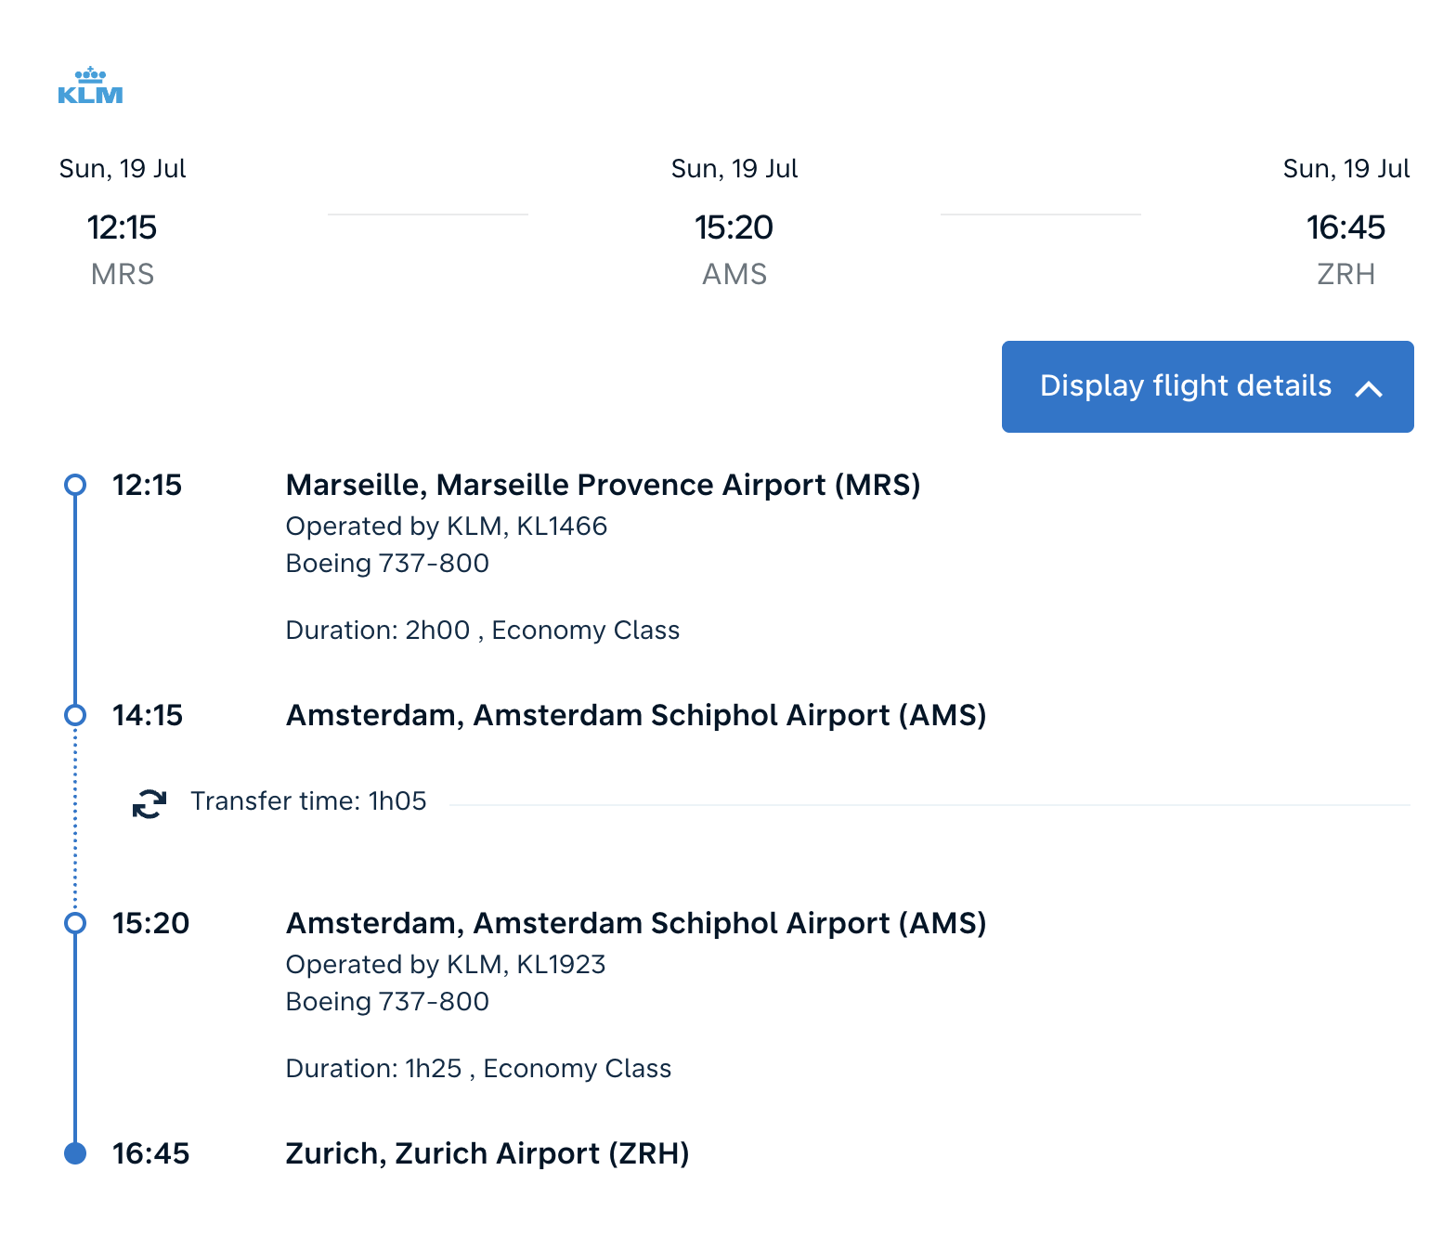Click the transfer arrows icon
Image resolution: width=1456 pixels, height=1236 pixels.
(149, 803)
